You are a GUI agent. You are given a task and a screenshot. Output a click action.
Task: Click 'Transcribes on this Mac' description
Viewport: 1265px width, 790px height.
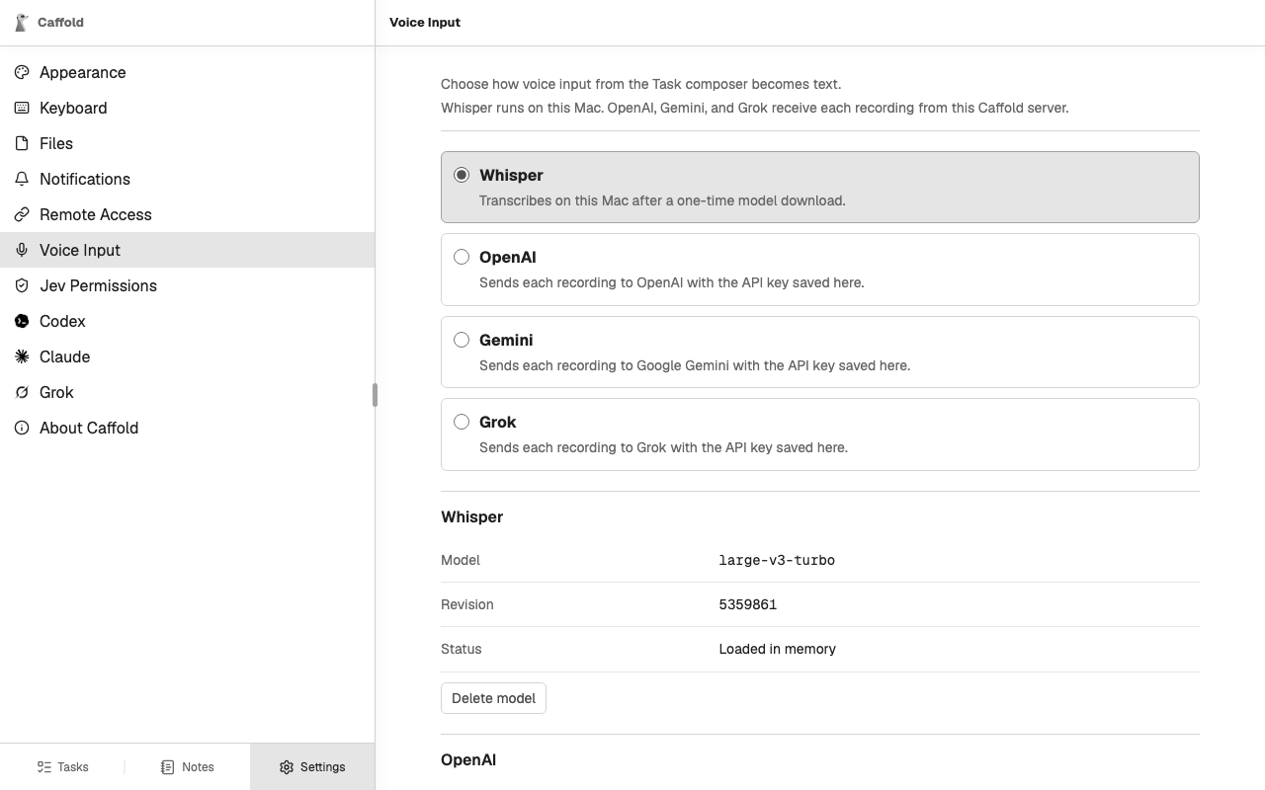pyautogui.click(x=662, y=200)
